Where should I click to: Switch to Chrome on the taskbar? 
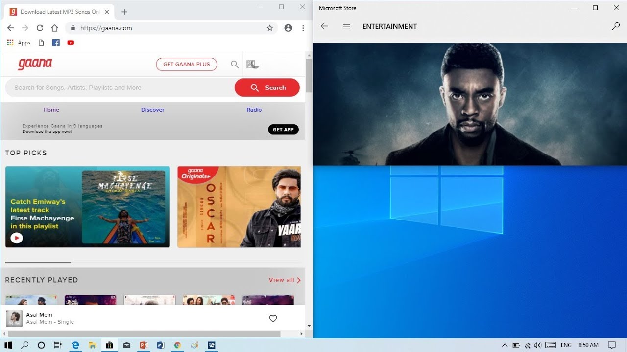click(178, 345)
